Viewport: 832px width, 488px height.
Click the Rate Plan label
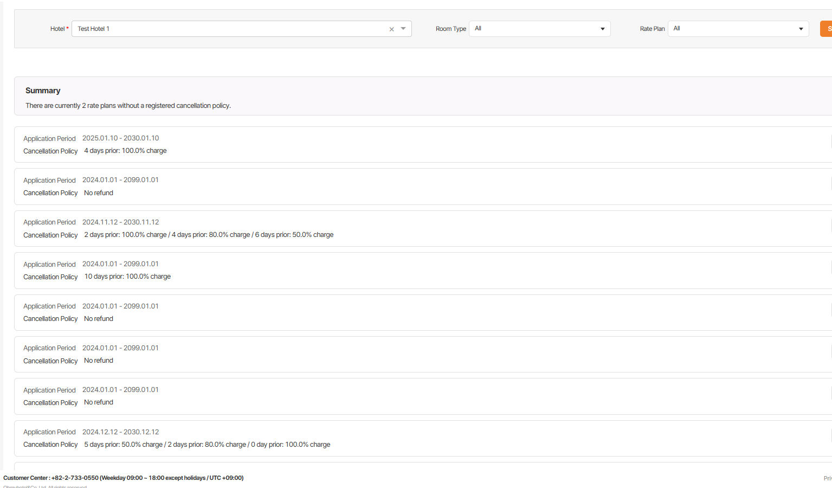pyautogui.click(x=652, y=29)
